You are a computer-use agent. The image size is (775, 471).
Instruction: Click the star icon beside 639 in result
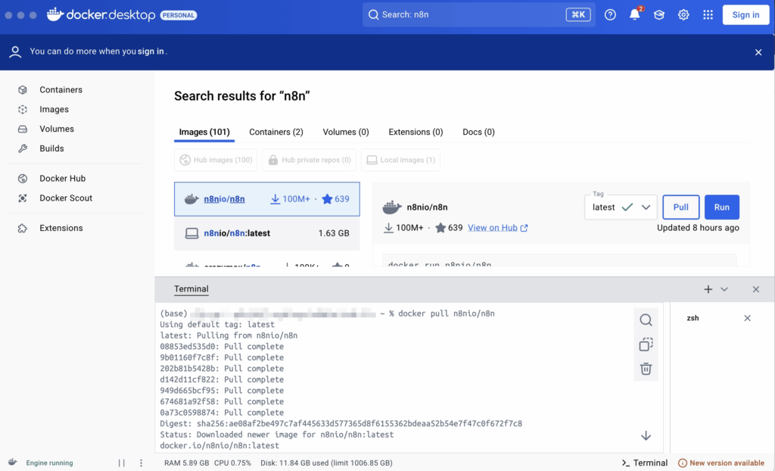coord(327,199)
